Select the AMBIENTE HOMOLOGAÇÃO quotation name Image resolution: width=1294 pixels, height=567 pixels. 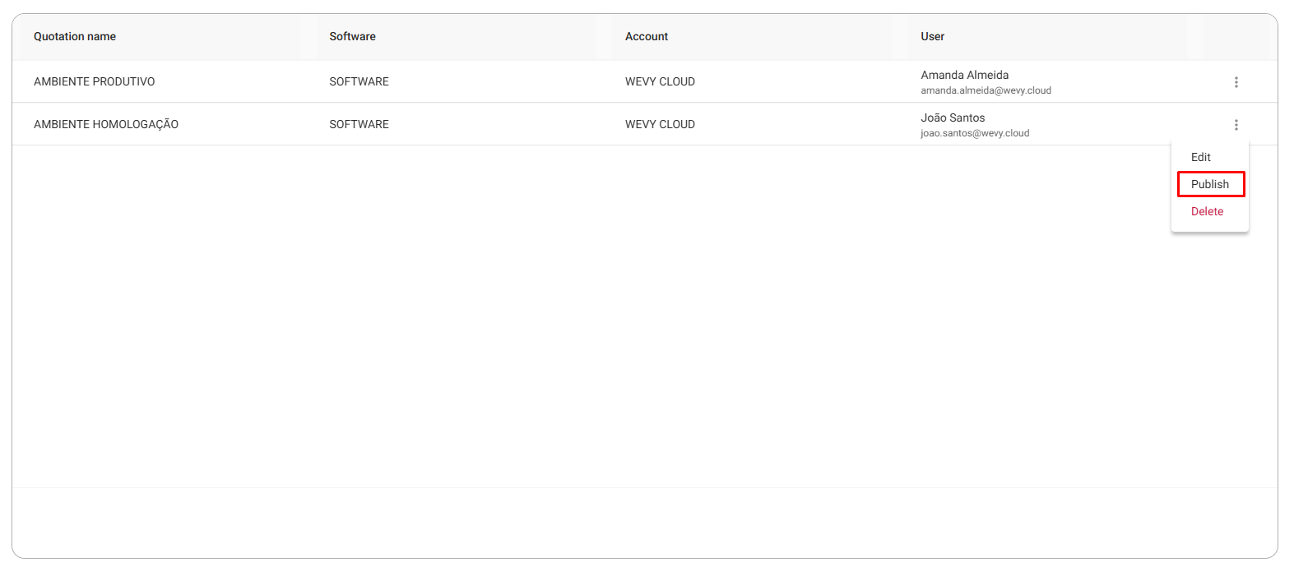pyautogui.click(x=106, y=124)
